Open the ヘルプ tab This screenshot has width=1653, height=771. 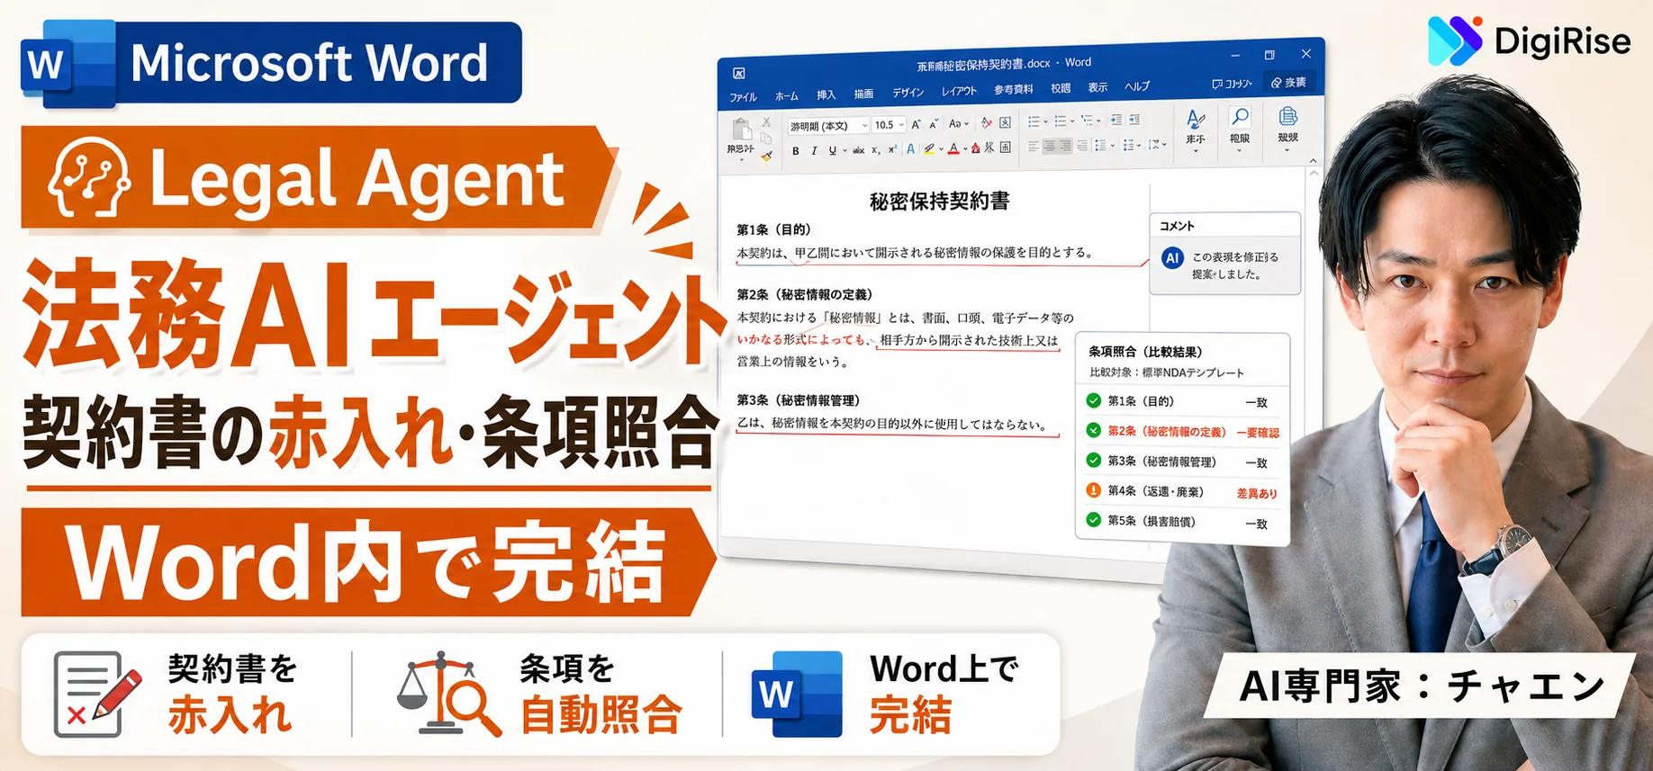pyautogui.click(x=1137, y=86)
